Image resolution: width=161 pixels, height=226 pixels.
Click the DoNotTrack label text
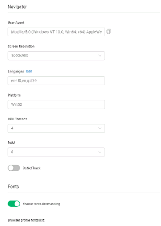click(x=31, y=168)
